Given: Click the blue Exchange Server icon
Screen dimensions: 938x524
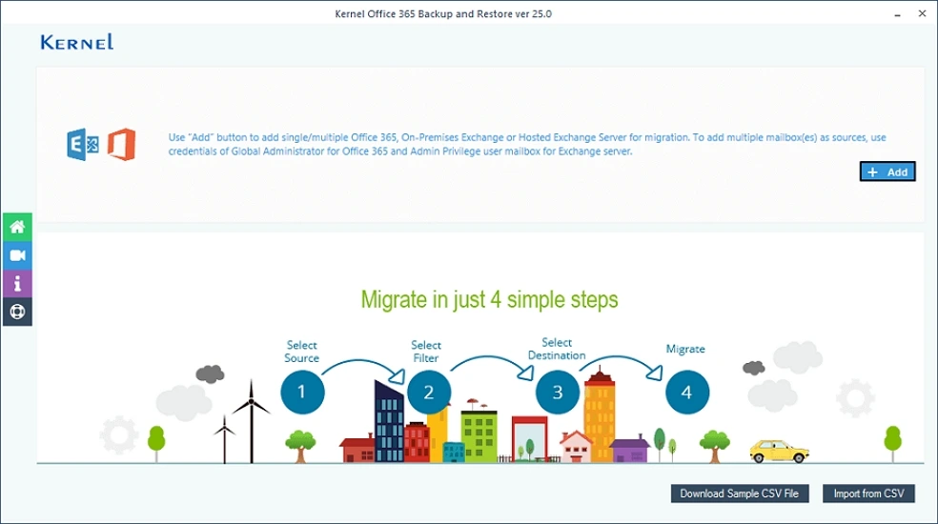Looking at the screenshot, I should pyautogui.click(x=82, y=144).
